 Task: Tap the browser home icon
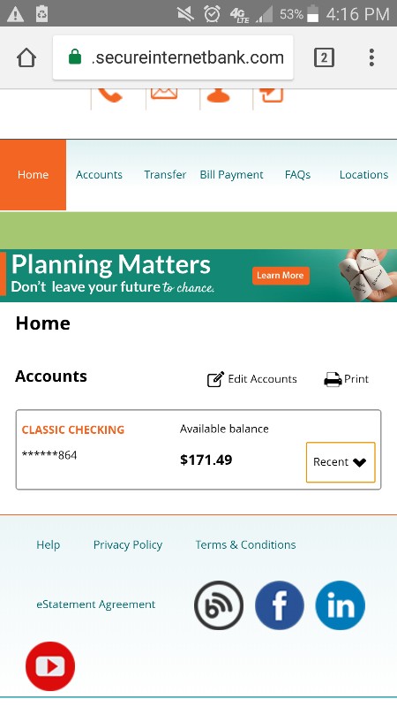coord(26,57)
